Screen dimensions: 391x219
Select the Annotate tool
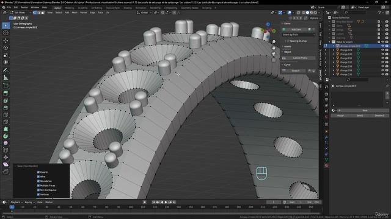click(x=5, y=71)
